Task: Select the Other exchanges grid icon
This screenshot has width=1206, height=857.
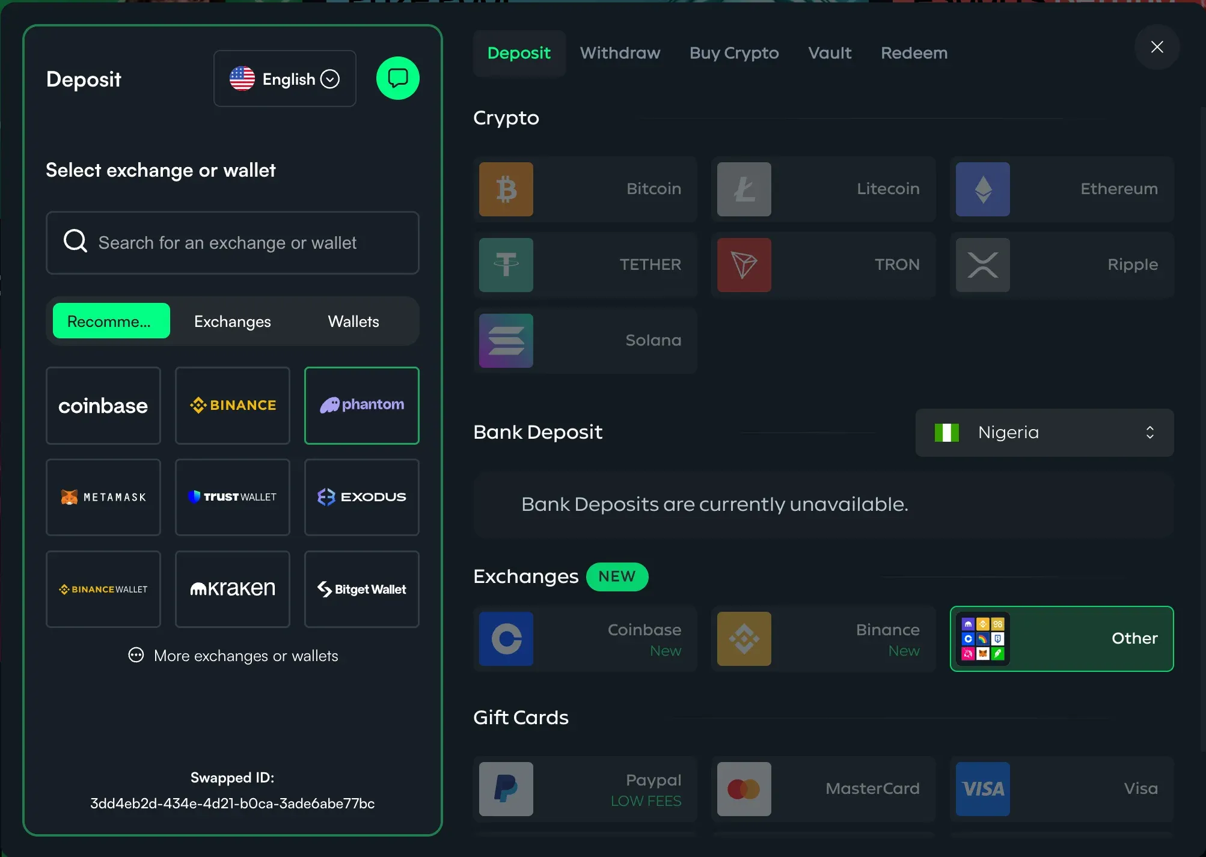Action: coord(982,639)
